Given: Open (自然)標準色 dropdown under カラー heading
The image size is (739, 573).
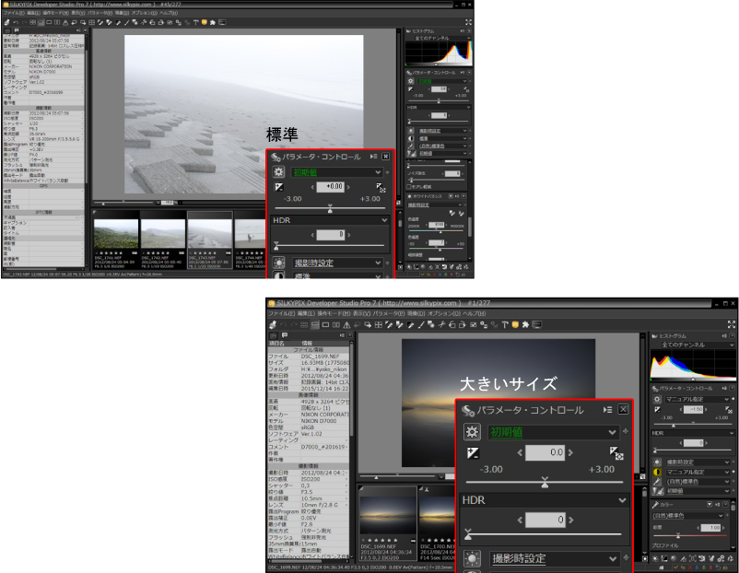Looking at the screenshot, I should point(688,516).
